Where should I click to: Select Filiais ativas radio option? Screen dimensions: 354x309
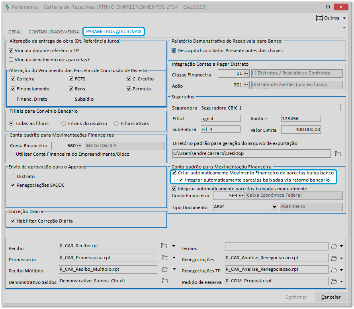click(x=116, y=123)
